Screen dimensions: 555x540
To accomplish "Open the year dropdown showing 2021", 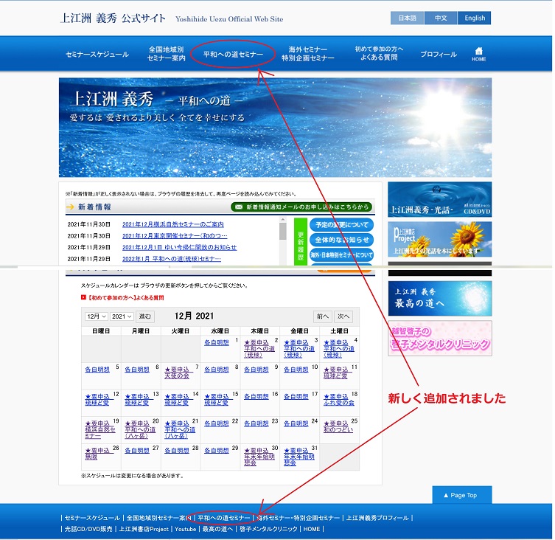I will [x=122, y=316].
